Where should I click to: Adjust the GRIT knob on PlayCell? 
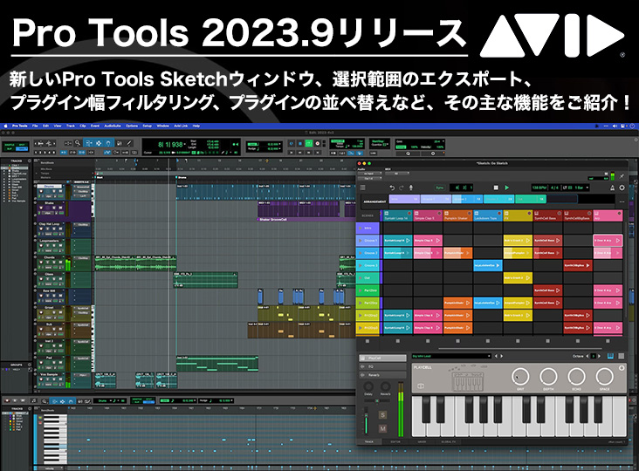pyautogui.click(x=520, y=377)
